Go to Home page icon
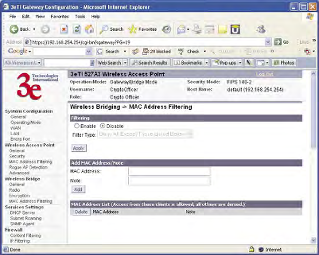Viewport: 319px width, 255px height. click(x=89, y=29)
